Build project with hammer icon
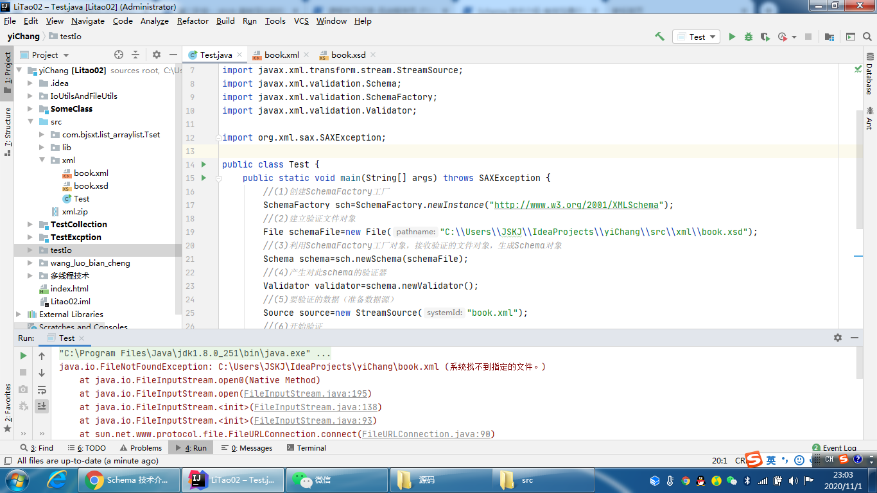The image size is (877, 493). click(659, 37)
